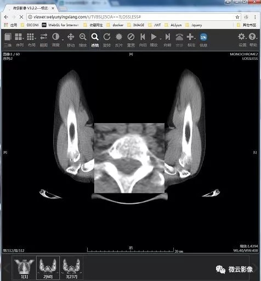This screenshot has width=261, height=281.
Task: Click the rotate image tool
Action: pos(107,40)
